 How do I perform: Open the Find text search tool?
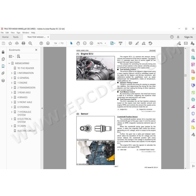tap(30, 43)
